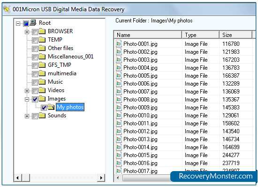
Task: Click the BROWSER folder icon
Action: (x=42, y=31)
